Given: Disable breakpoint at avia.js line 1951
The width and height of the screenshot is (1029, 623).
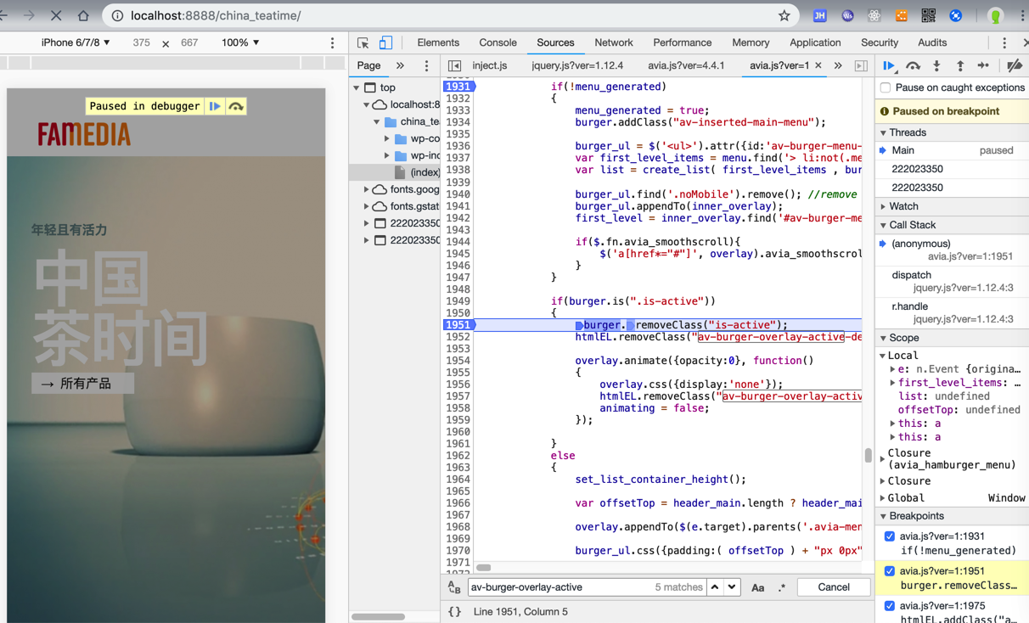Looking at the screenshot, I should click(889, 571).
